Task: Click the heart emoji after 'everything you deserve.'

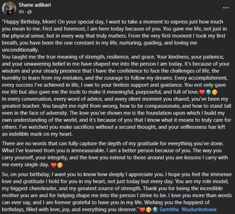Action: click(142, 210)
